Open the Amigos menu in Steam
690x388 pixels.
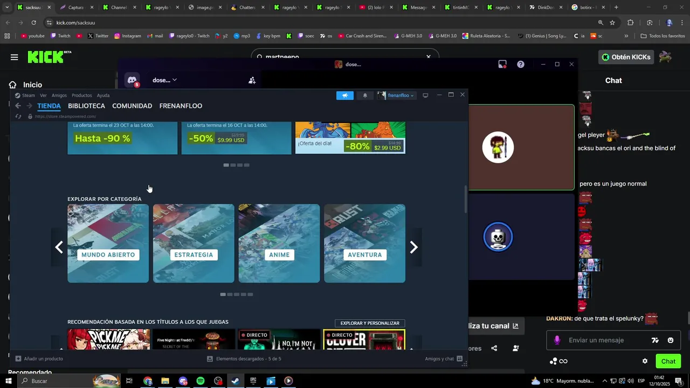coord(59,95)
